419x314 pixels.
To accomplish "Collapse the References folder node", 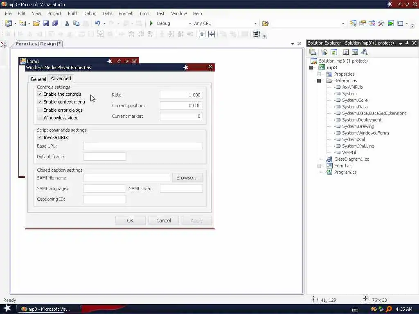I will pos(319,81).
